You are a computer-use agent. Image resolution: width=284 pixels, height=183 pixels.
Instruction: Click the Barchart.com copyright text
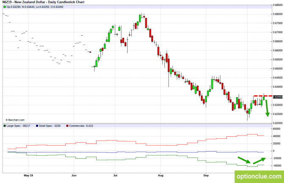15,120
